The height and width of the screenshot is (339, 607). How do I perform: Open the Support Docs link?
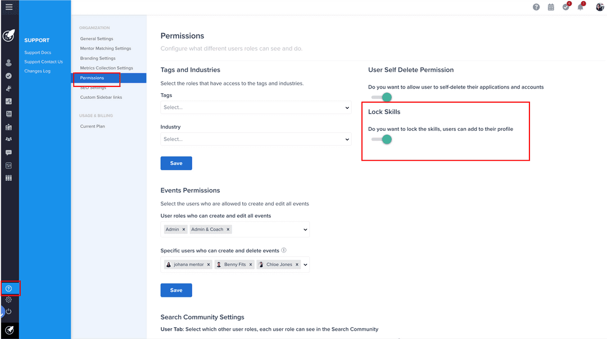(38, 53)
